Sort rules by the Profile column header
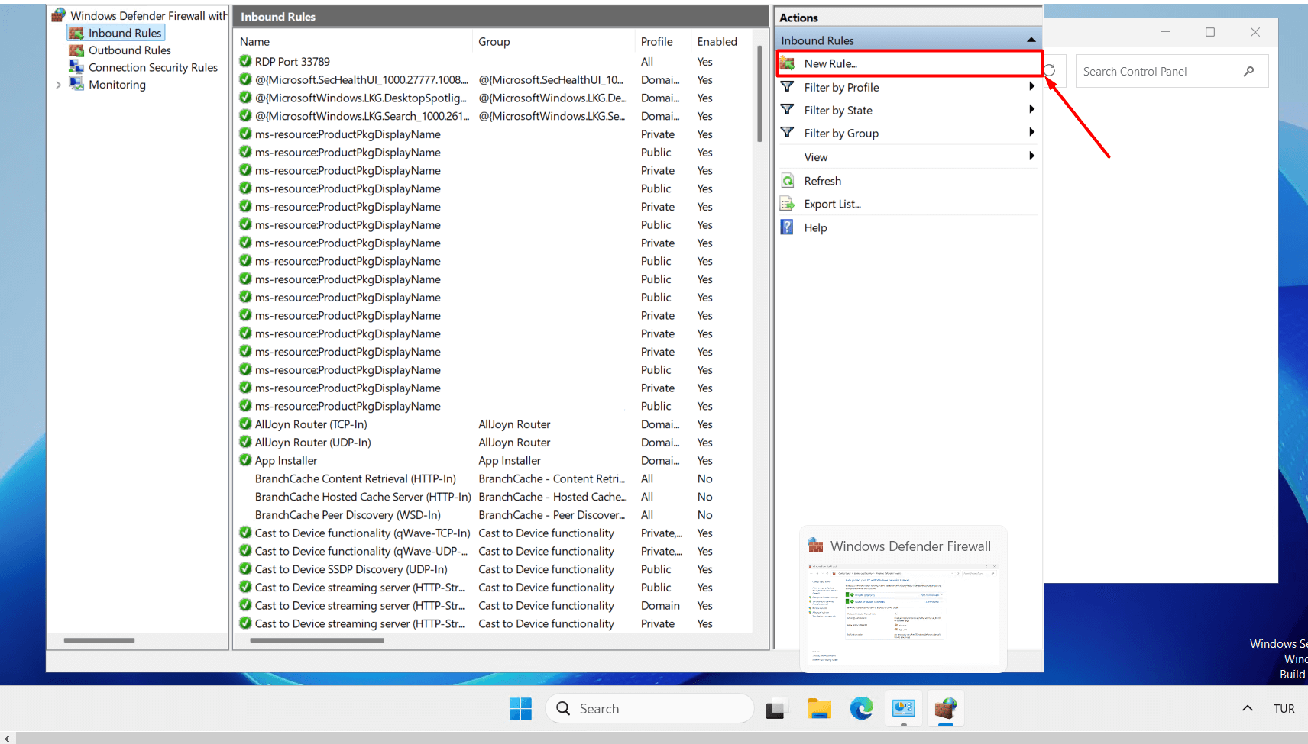The image size is (1308, 744). click(657, 42)
